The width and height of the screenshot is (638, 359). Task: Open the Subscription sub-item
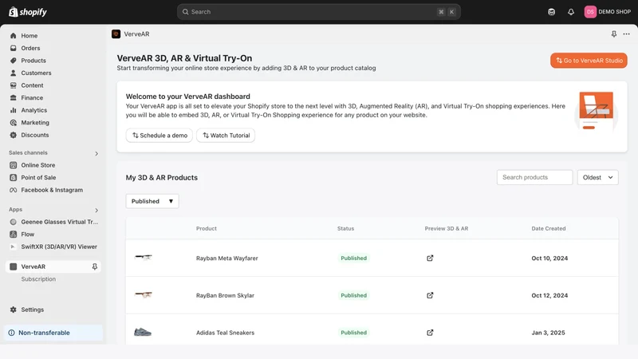tap(38, 279)
